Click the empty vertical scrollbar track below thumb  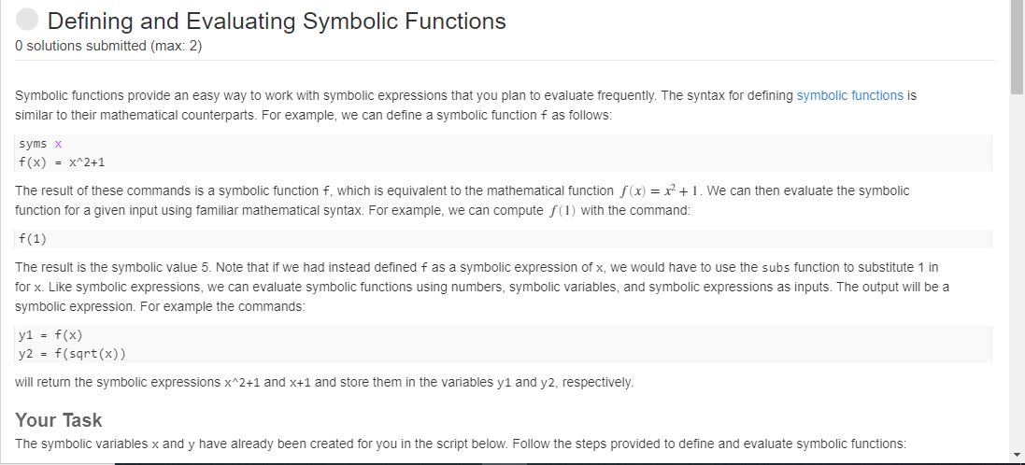click(x=1017, y=271)
